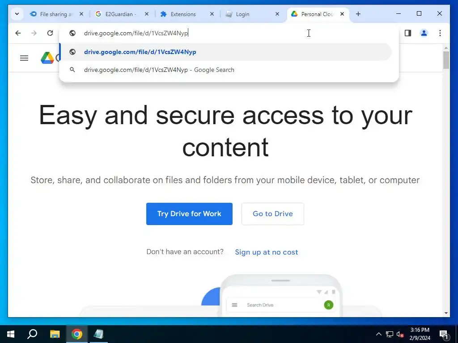This screenshot has height=343, width=458.
Task: Go forward with the forward arrow
Action: click(x=34, y=33)
